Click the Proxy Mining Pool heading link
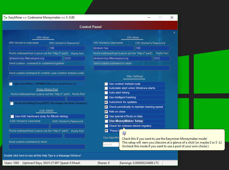 point(47,89)
